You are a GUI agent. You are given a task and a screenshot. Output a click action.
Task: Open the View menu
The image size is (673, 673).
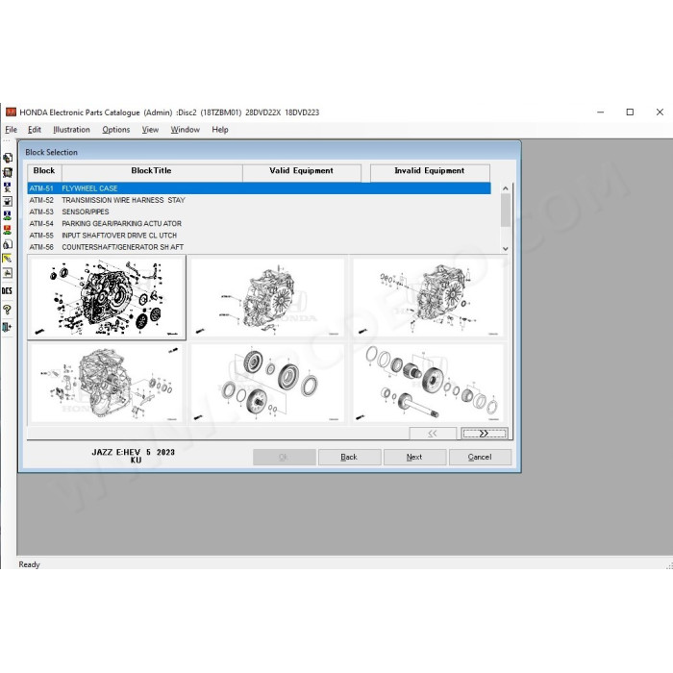pyautogui.click(x=150, y=130)
